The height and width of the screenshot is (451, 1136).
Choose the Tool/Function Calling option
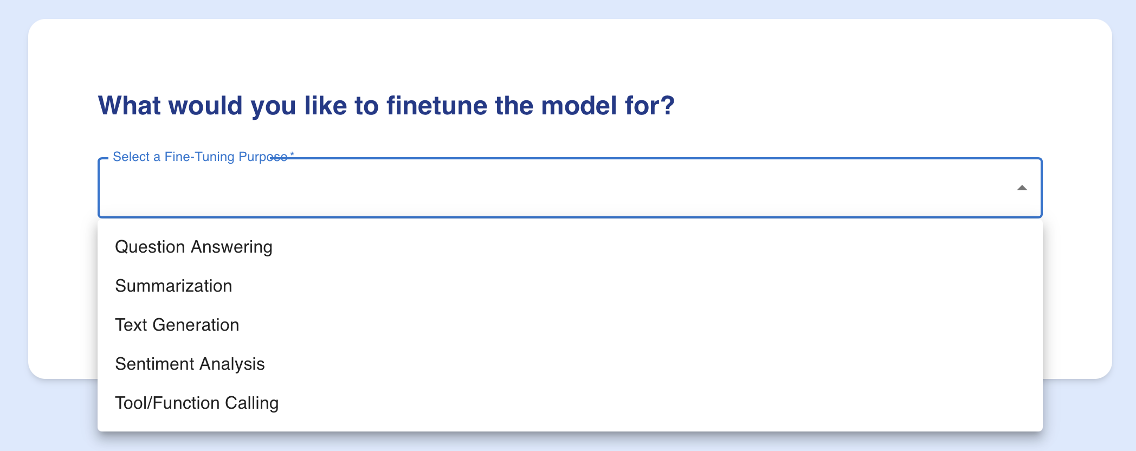point(197,403)
